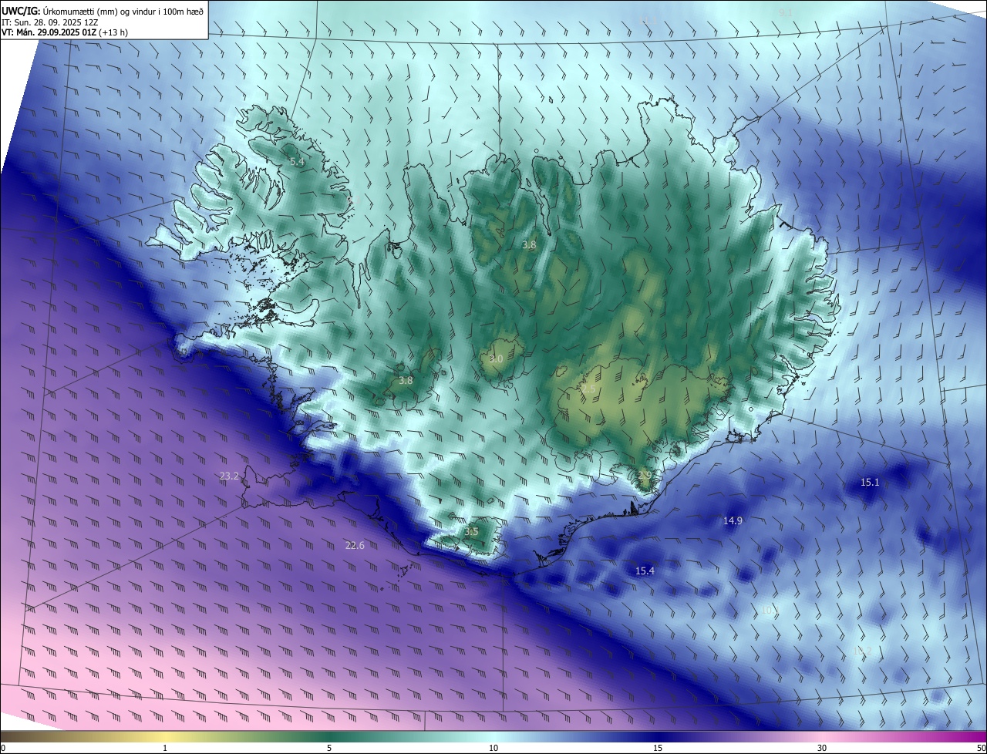The image size is (987, 754).
Task: Click the 2.5 value label
Action: [x=588, y=389]
